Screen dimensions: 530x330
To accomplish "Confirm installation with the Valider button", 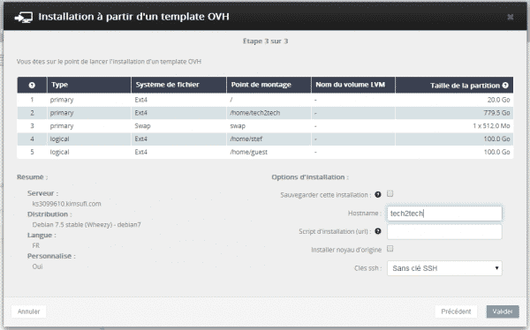I will tap(503, 311).
